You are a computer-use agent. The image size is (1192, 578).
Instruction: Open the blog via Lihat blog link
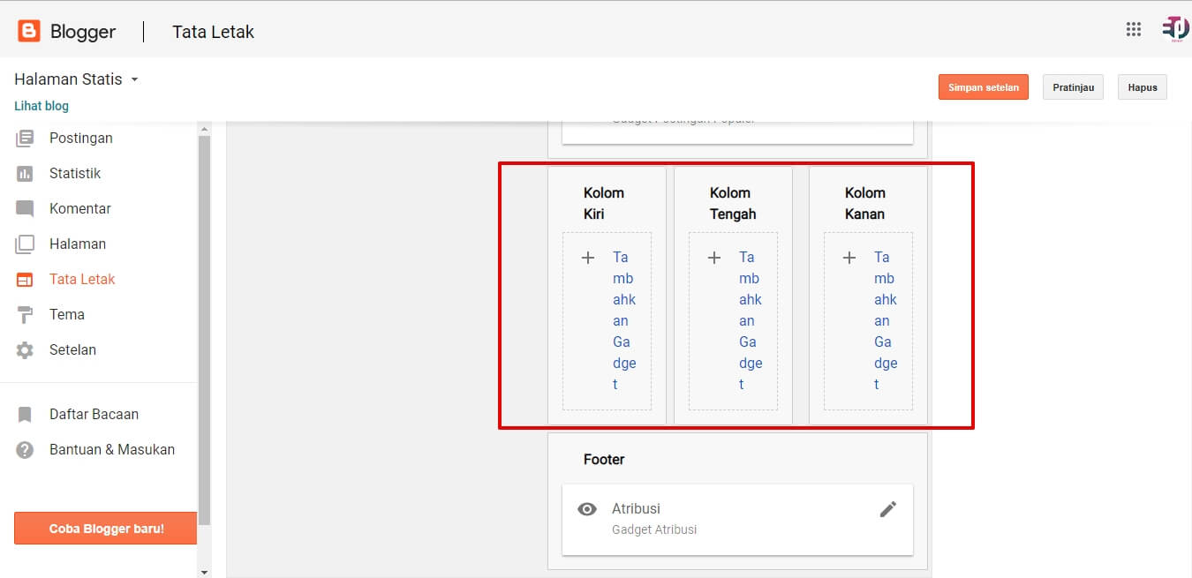pos(41,105)
